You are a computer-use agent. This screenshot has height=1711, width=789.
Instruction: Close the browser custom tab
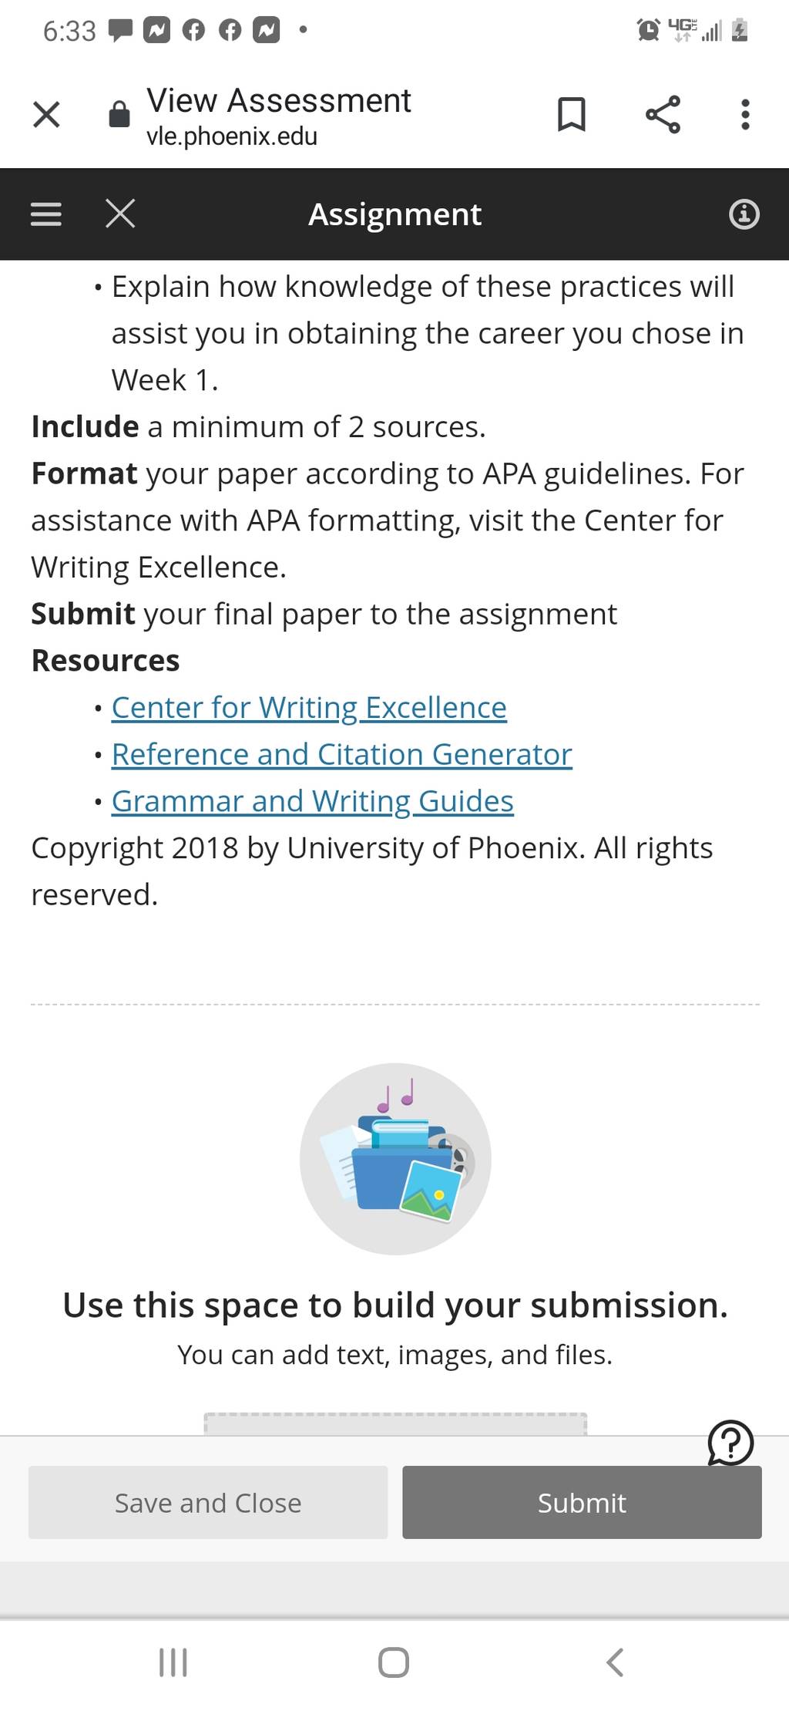46,115
